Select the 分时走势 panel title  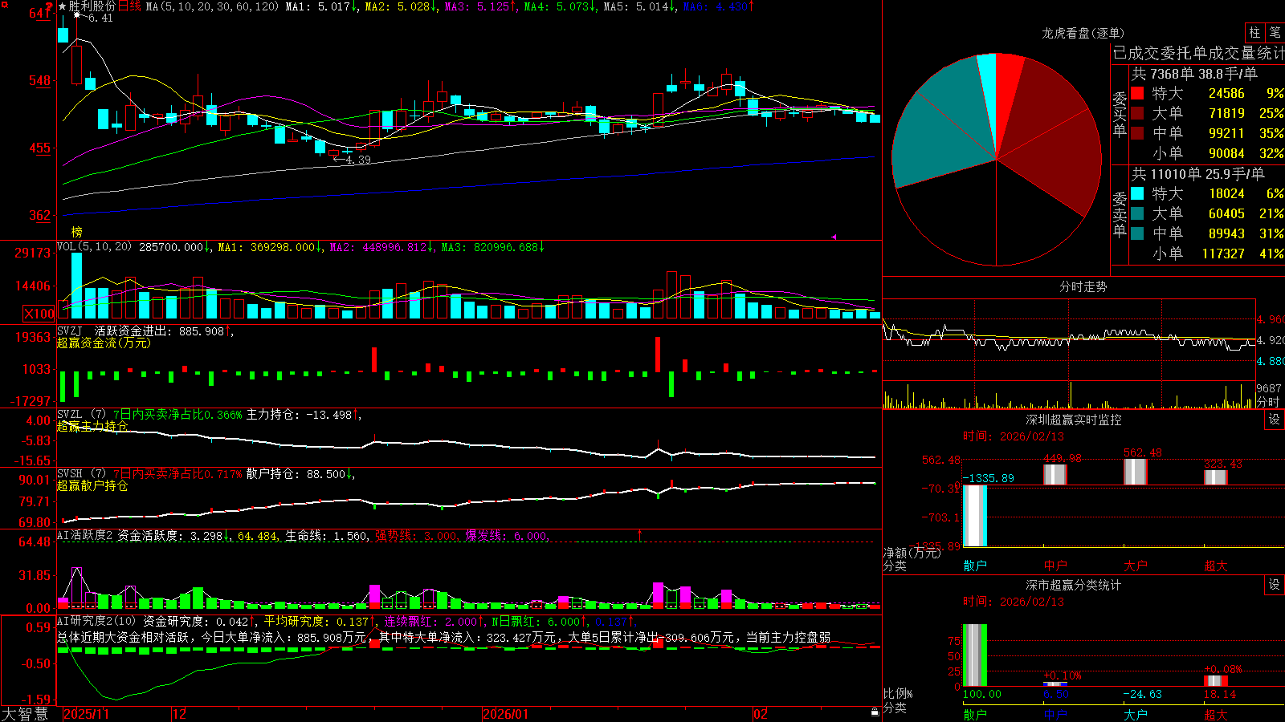click(x=1083, y=286)
